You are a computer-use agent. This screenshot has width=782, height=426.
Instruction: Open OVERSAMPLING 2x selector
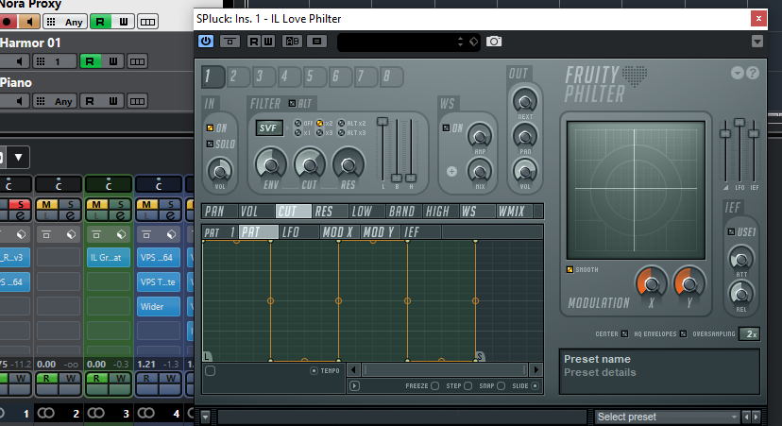749,333
